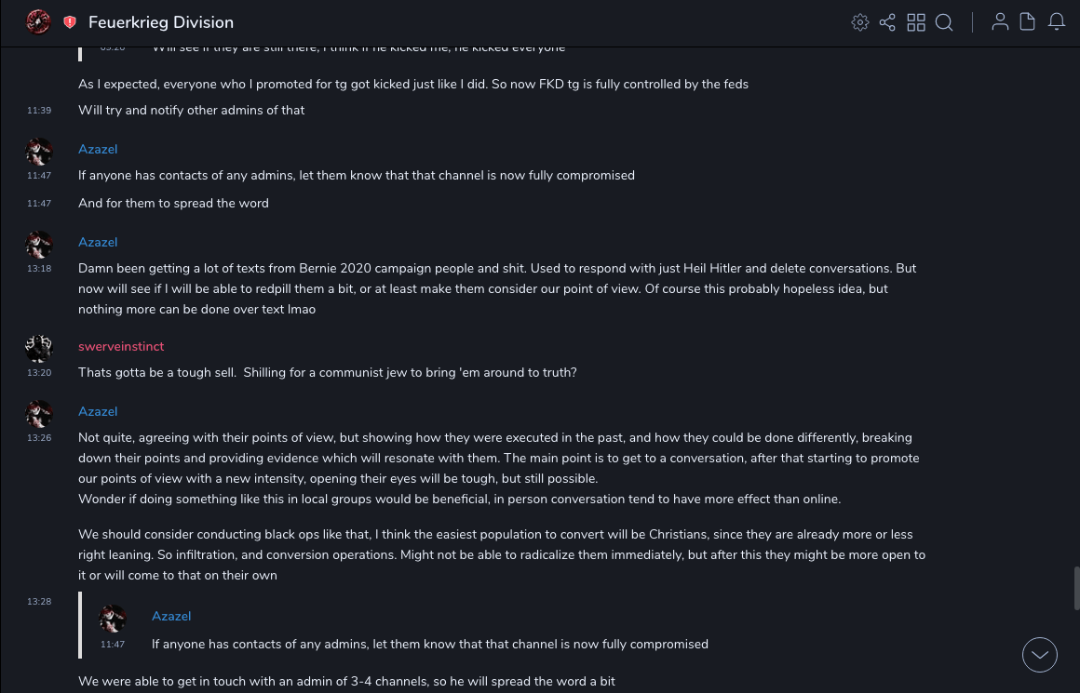Open the settings gear in the header

pos(860,22)
